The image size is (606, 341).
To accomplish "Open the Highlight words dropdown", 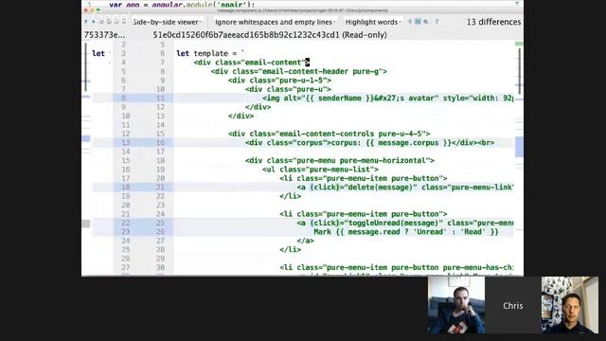I will [x=373, y=22].
